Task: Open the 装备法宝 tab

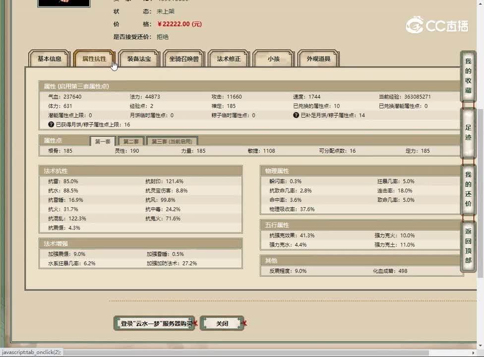Action: [139, 59]
